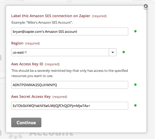
Task: Click green status dot beside connection label
Action: coord(135,31)
